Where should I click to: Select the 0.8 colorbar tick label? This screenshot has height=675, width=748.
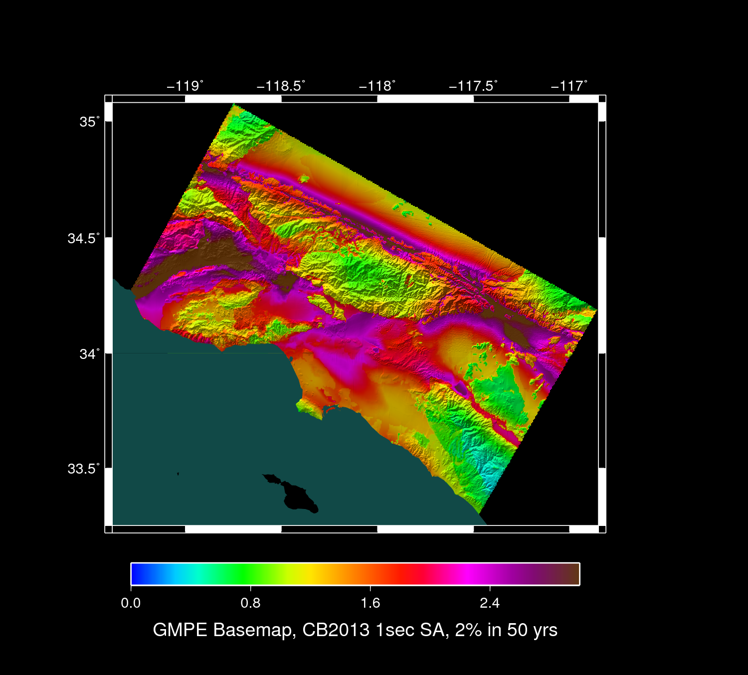tap(250, 603)
